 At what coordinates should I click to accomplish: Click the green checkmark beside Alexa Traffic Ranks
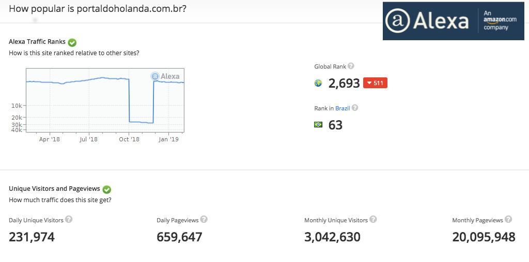coord(72,42)
